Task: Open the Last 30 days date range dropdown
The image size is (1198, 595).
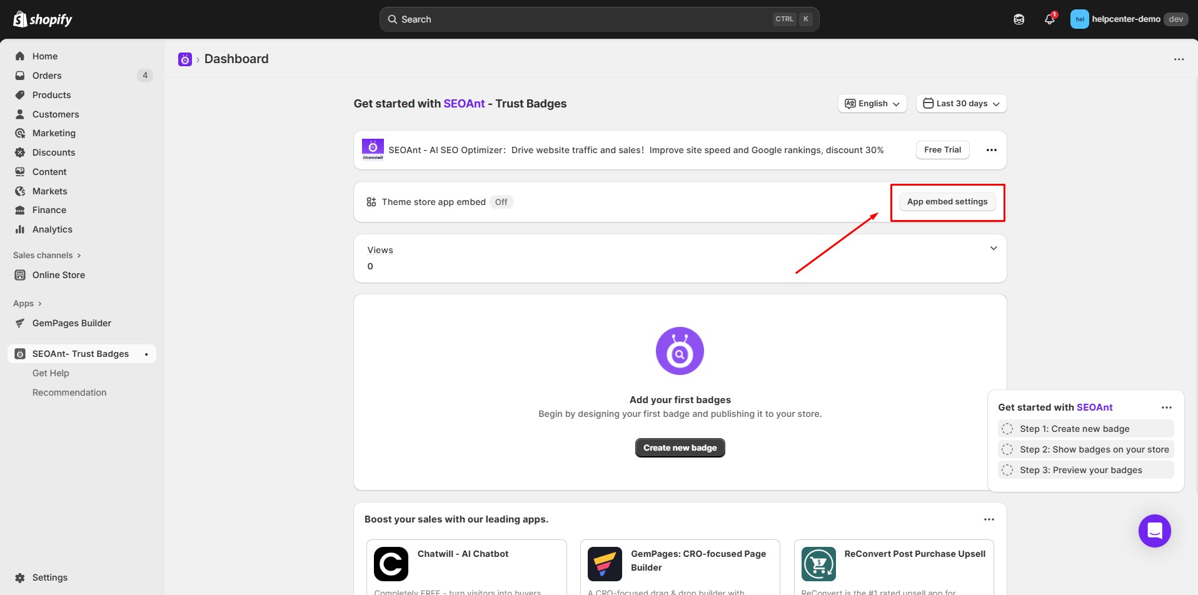Action: pos(961,104)
